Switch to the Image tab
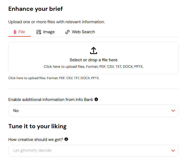Screen dimensions: 185x159 [46, 32]
